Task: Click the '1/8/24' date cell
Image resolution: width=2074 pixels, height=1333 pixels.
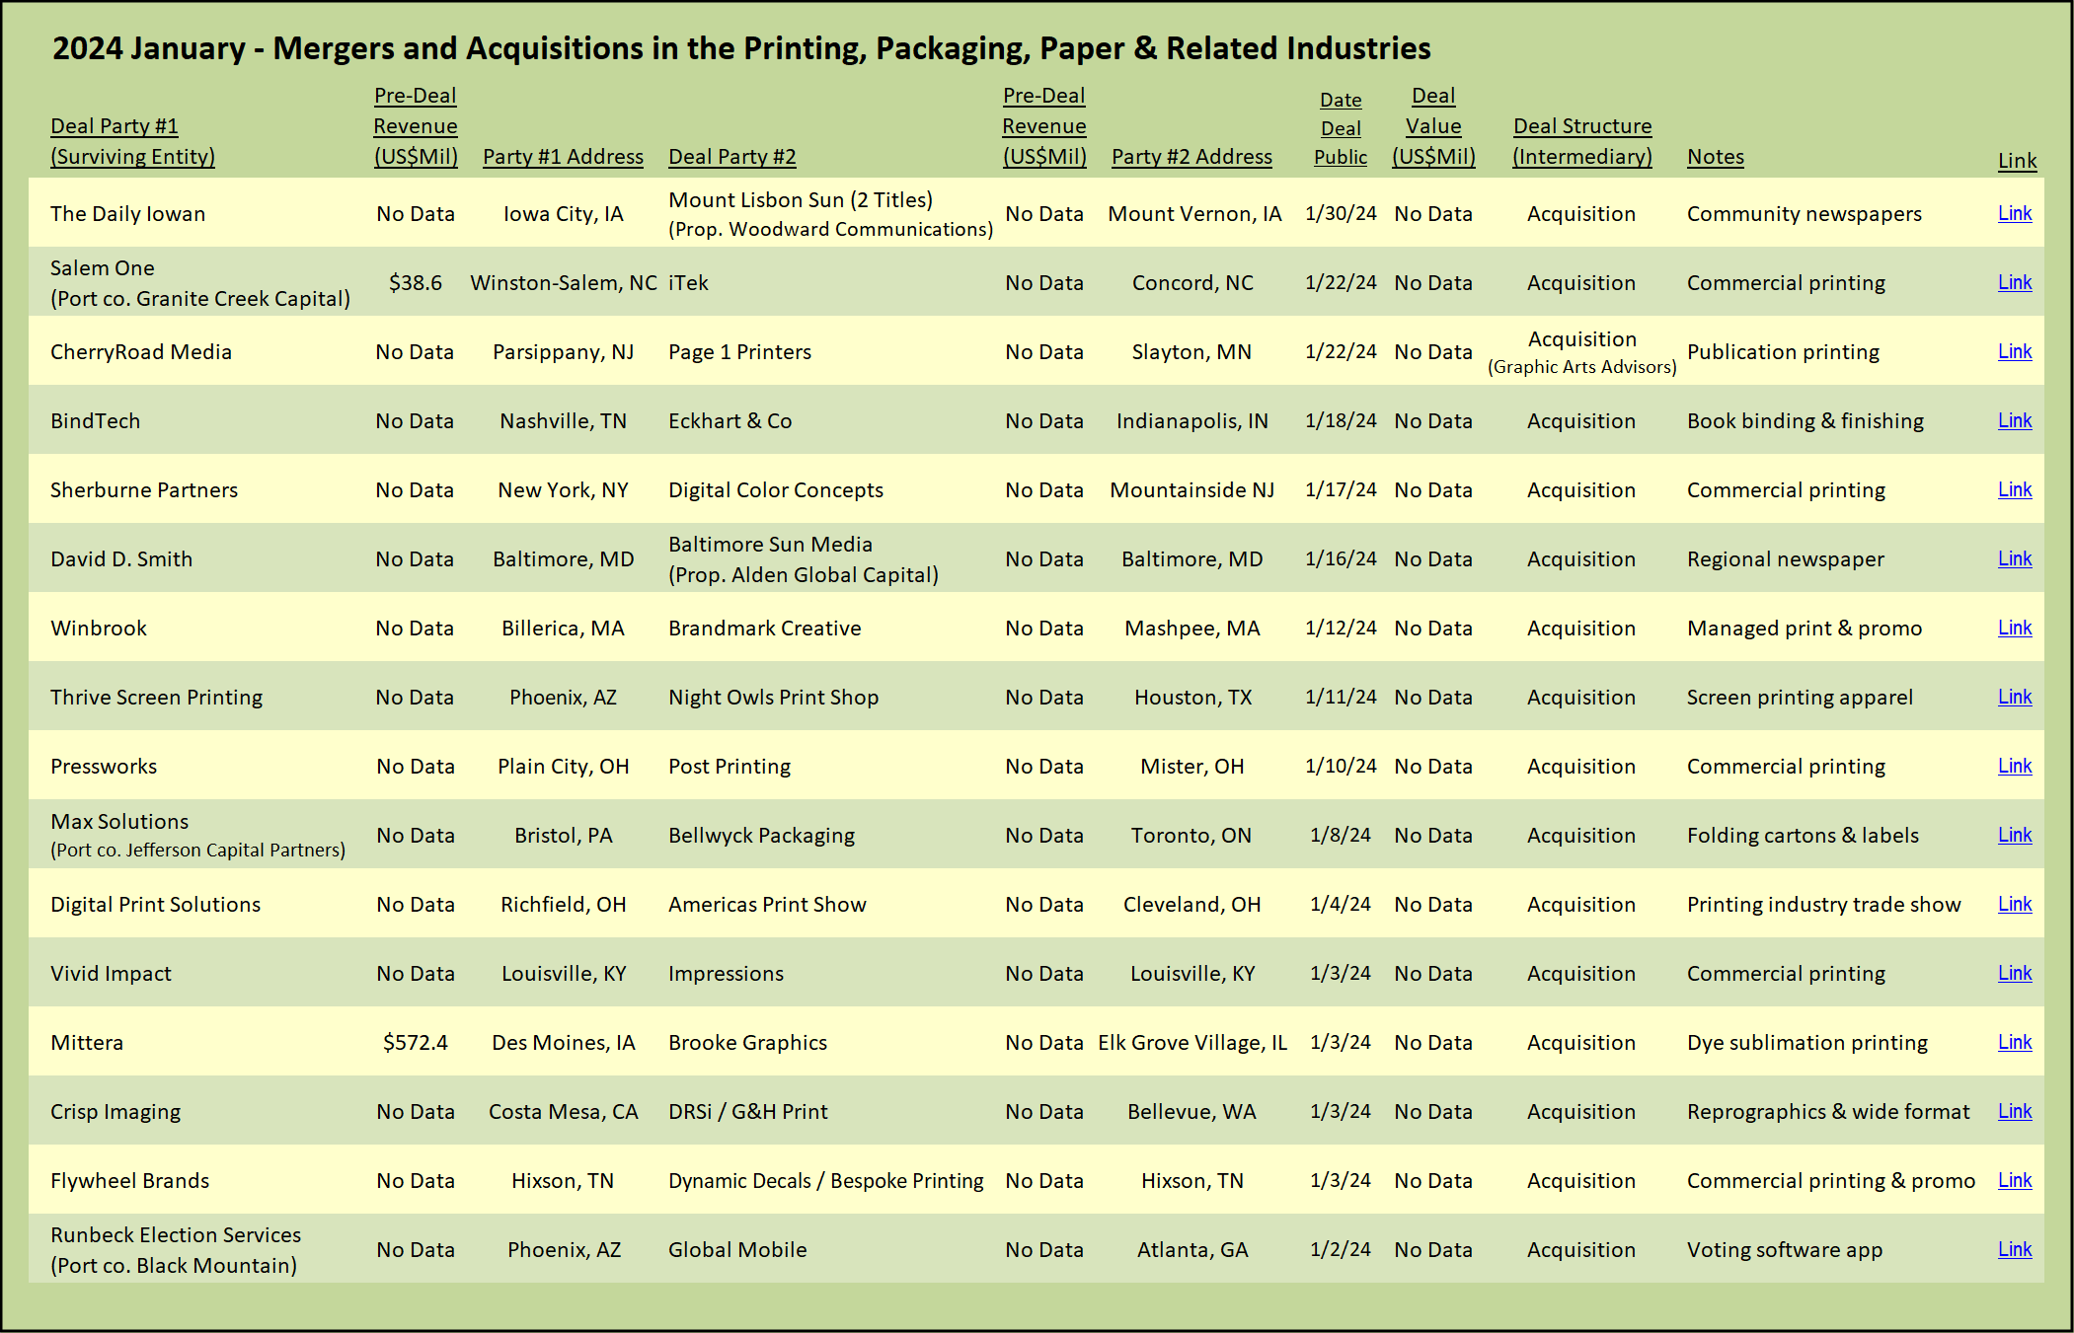Action: pyautogui.click(x=1341, y=836)
